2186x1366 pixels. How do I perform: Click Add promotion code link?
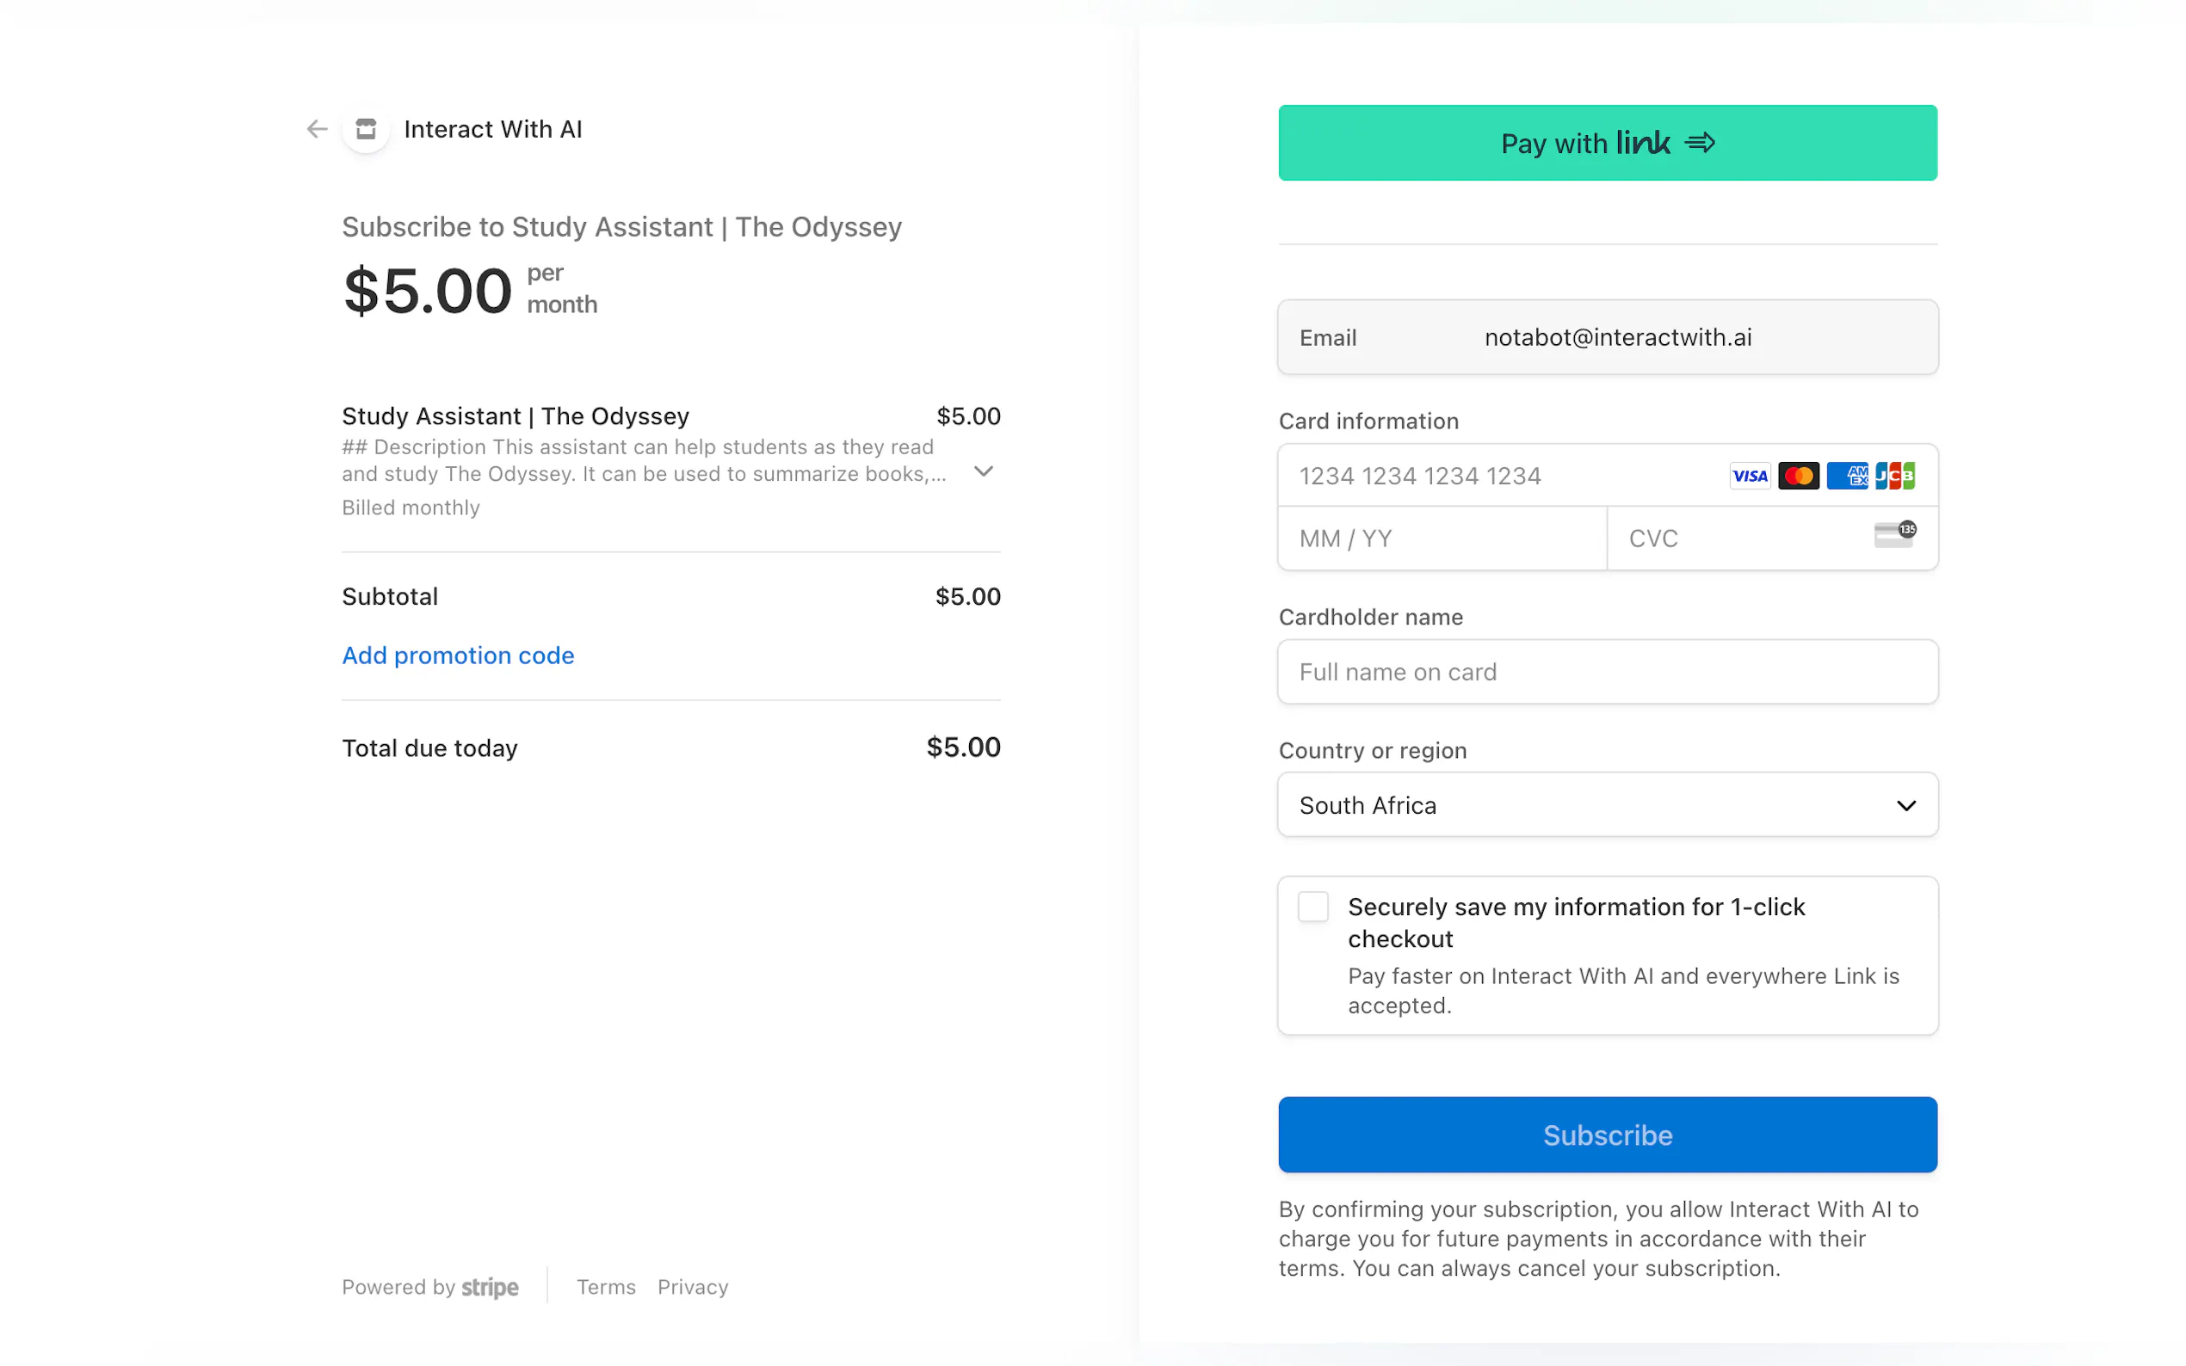[x=457, y=655]
